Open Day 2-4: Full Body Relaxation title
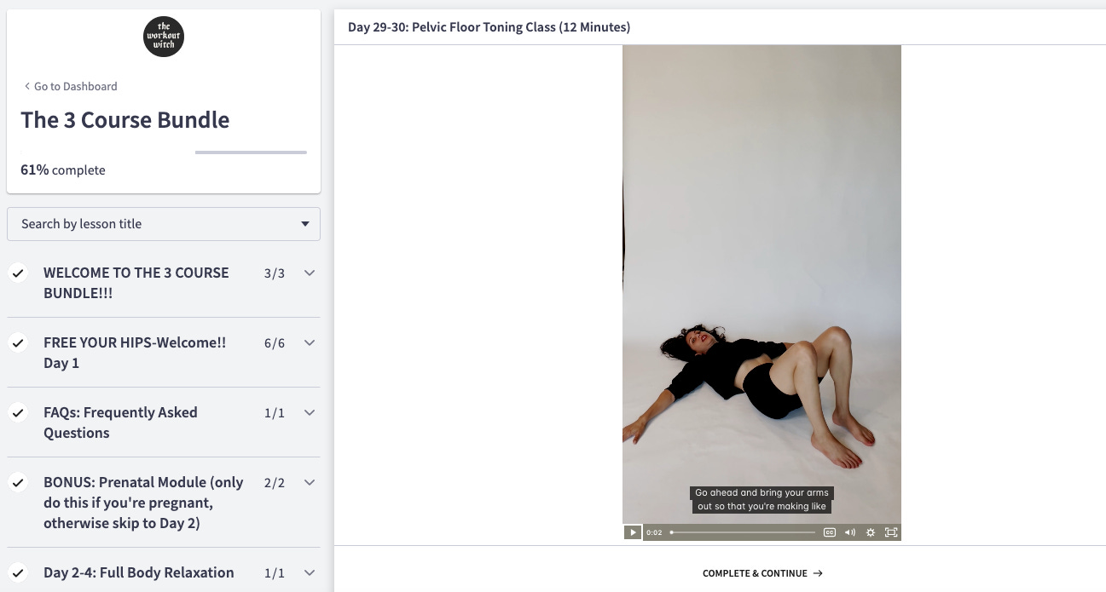The image size is (1106, 592). click(139, 572)
